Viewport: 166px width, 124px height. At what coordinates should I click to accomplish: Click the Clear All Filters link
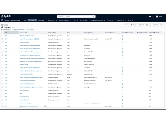[x=30, y=30]
